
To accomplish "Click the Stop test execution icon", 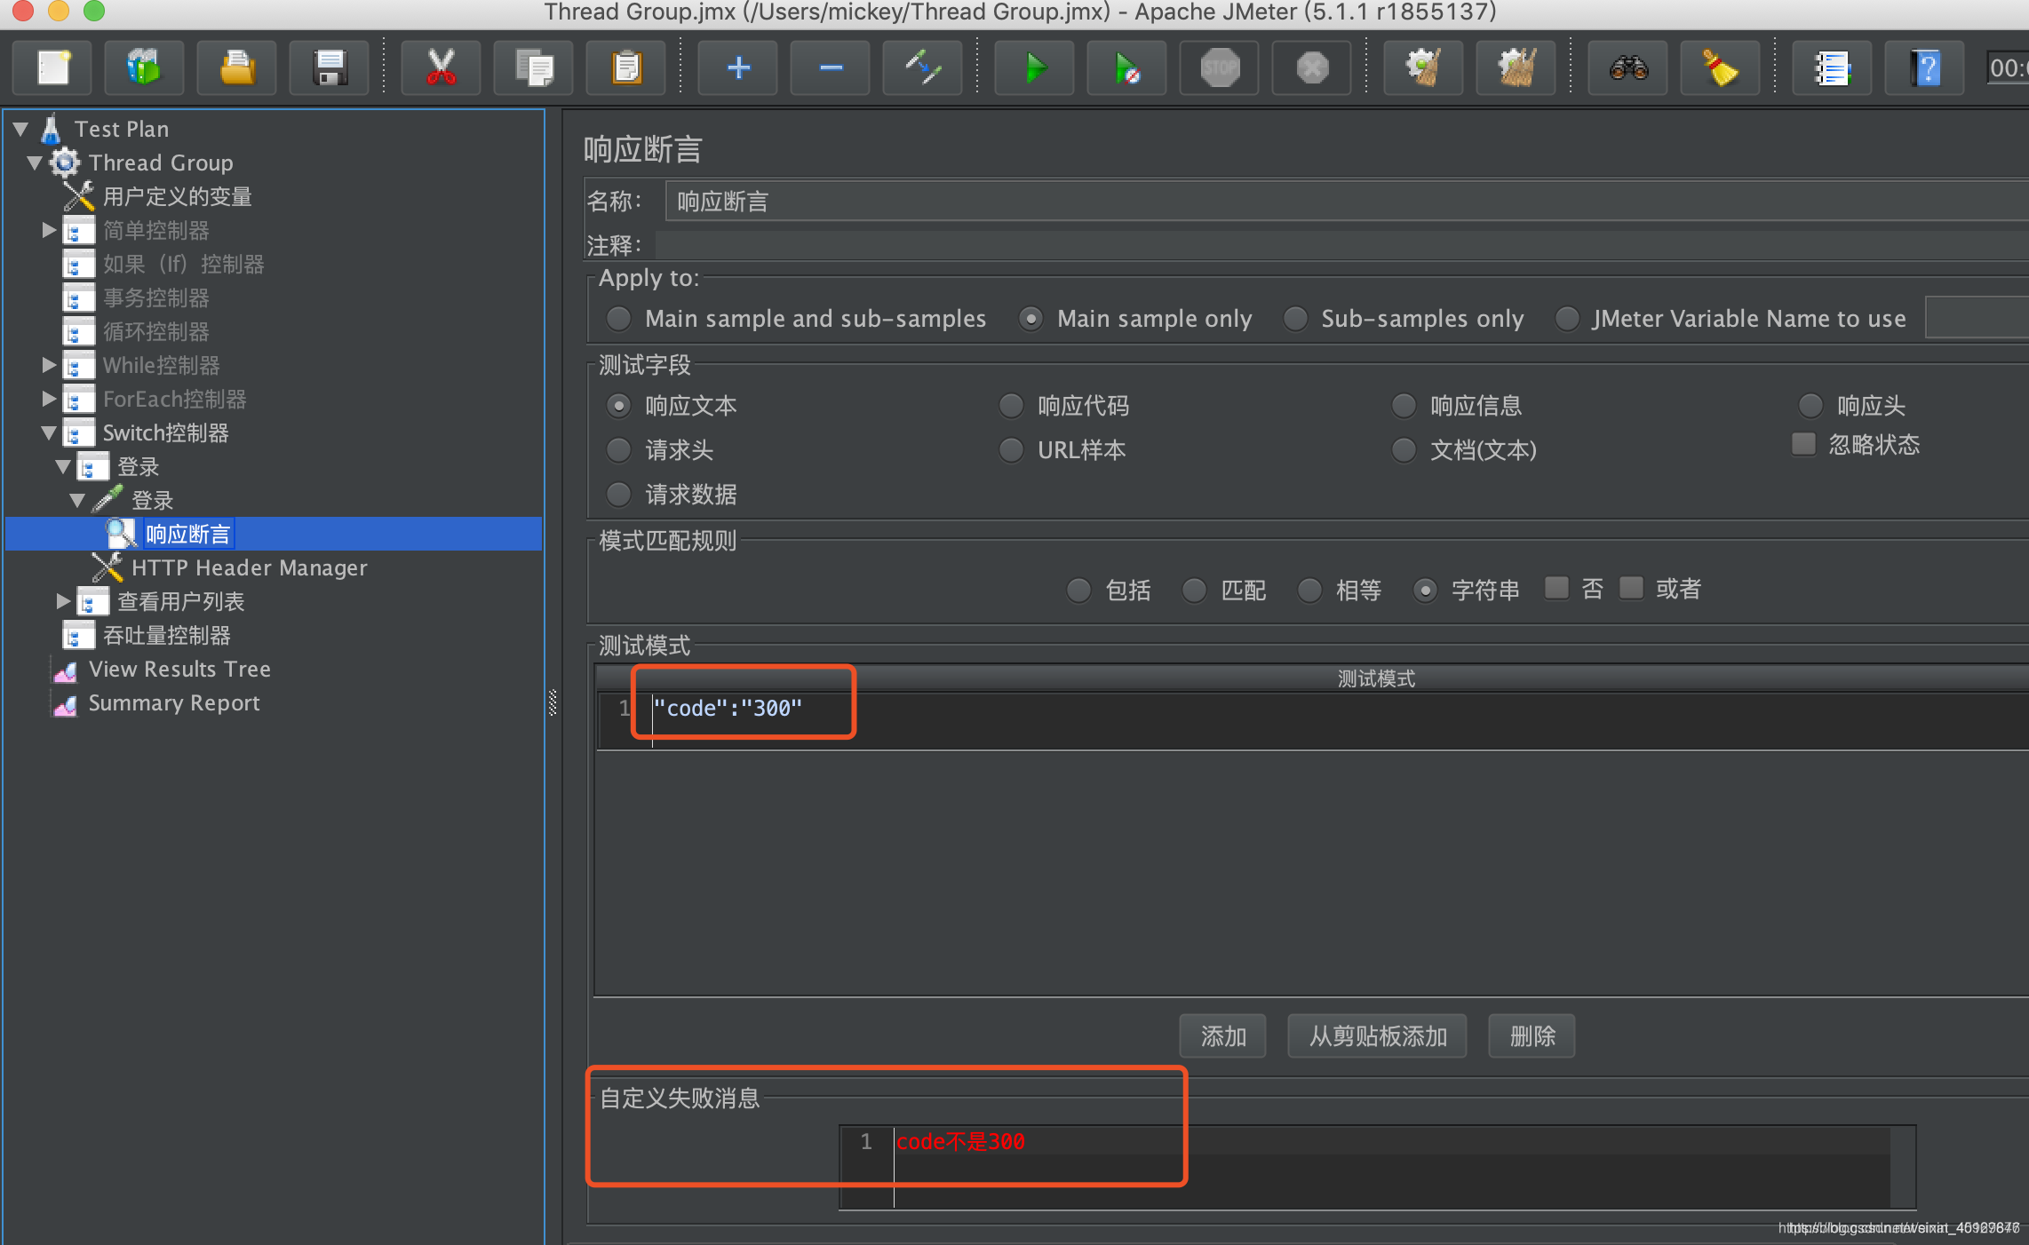I will point(1219,67).
